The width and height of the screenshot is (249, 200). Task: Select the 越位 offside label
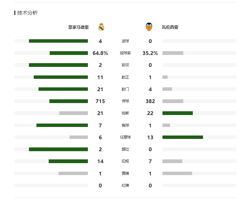125,149
